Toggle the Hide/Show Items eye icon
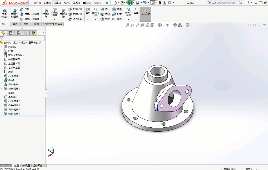The height and width of the screenshot is (170, 268). pos(168,25)
